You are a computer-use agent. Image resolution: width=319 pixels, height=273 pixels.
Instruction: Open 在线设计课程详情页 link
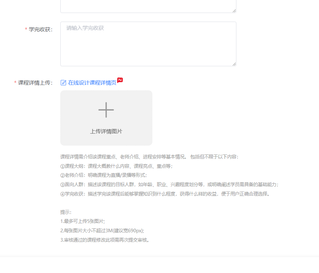[92, 82]
